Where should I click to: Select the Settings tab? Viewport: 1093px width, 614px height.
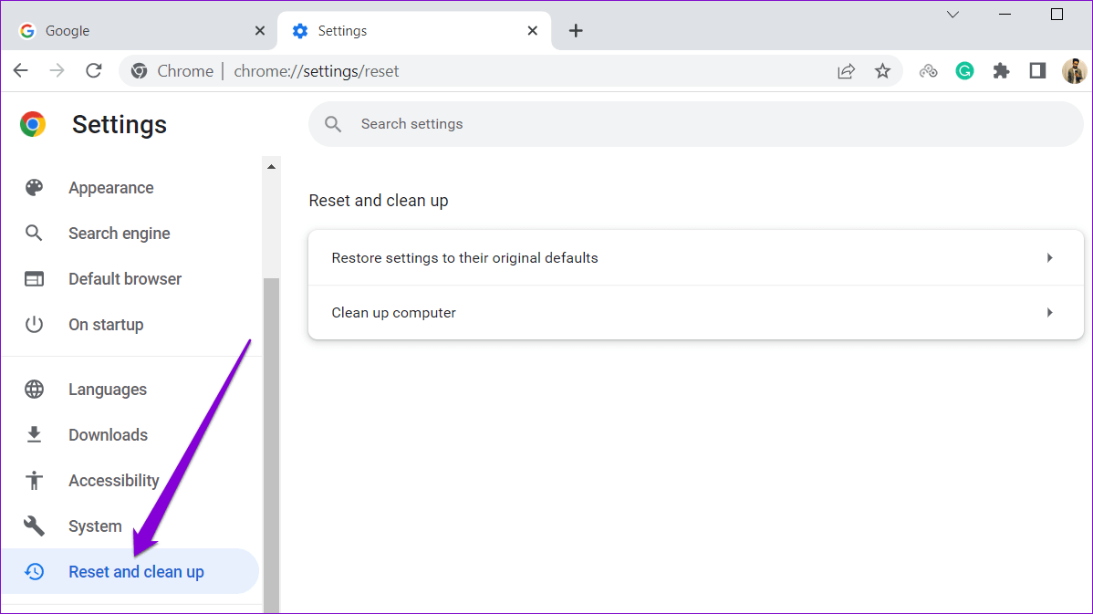tap(414, 31)
